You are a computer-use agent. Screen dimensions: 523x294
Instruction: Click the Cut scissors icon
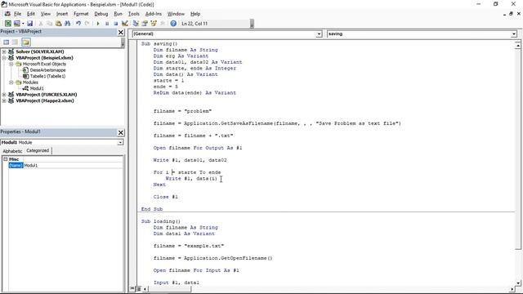tap(41, 24)
